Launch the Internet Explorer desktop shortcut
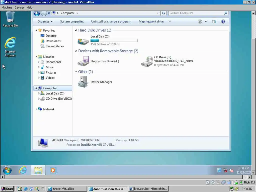This screenshot has width=256, height=192. [x=10, y=47]
